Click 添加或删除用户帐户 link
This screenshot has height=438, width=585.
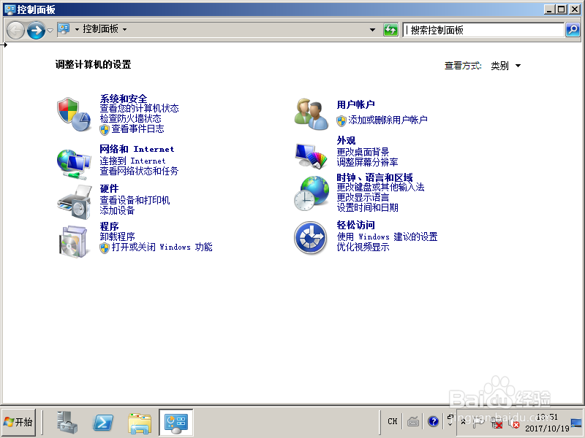tap(388, 120)
